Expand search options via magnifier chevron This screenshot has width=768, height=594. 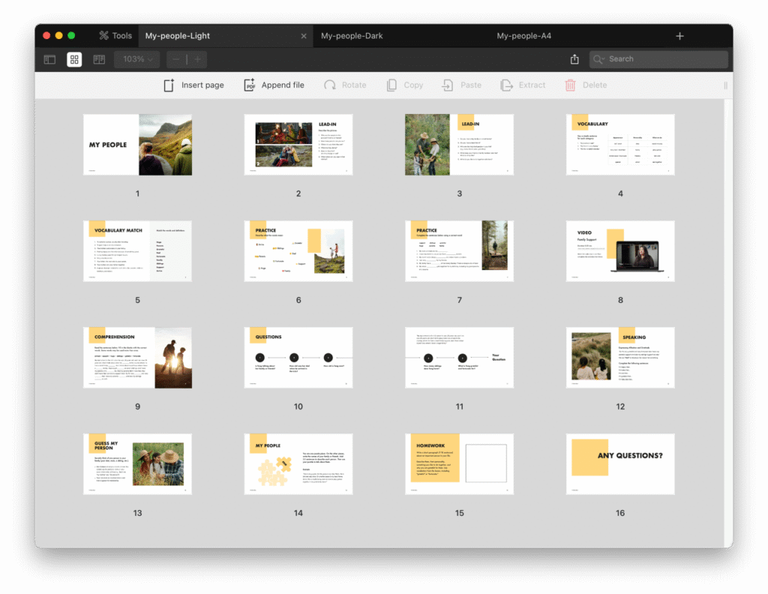coord(599,59)
